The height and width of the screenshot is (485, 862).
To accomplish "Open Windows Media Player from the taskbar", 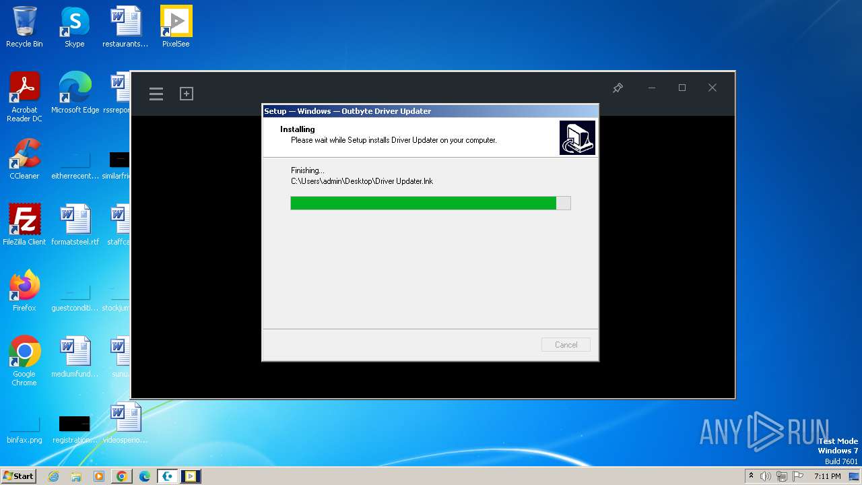I will (x=99, y=476).
